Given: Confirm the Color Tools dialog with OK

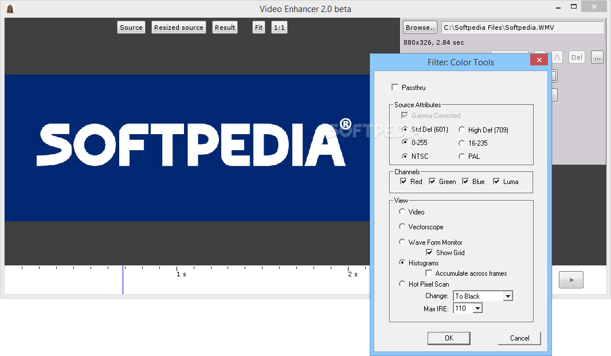Looking at the screenshot, I should coord(449,338).
